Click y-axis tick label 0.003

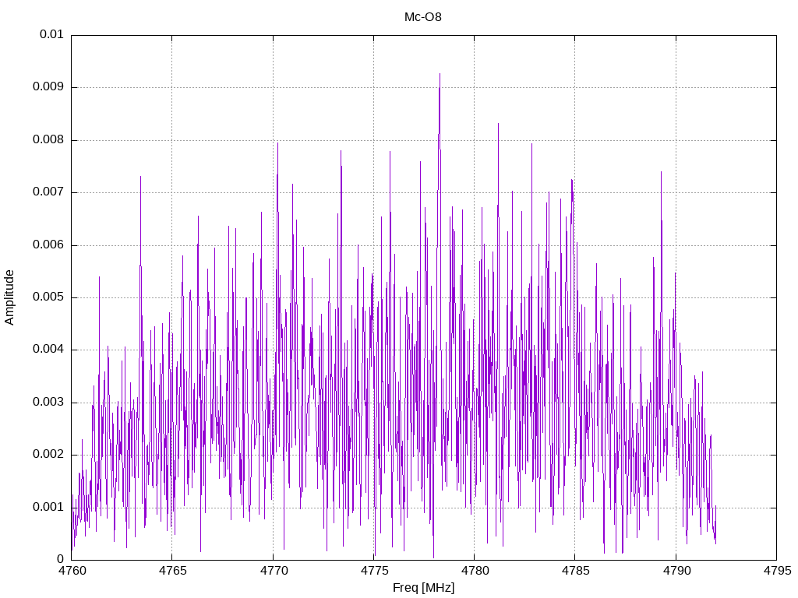pyautogui.click(x=48, y=403)
